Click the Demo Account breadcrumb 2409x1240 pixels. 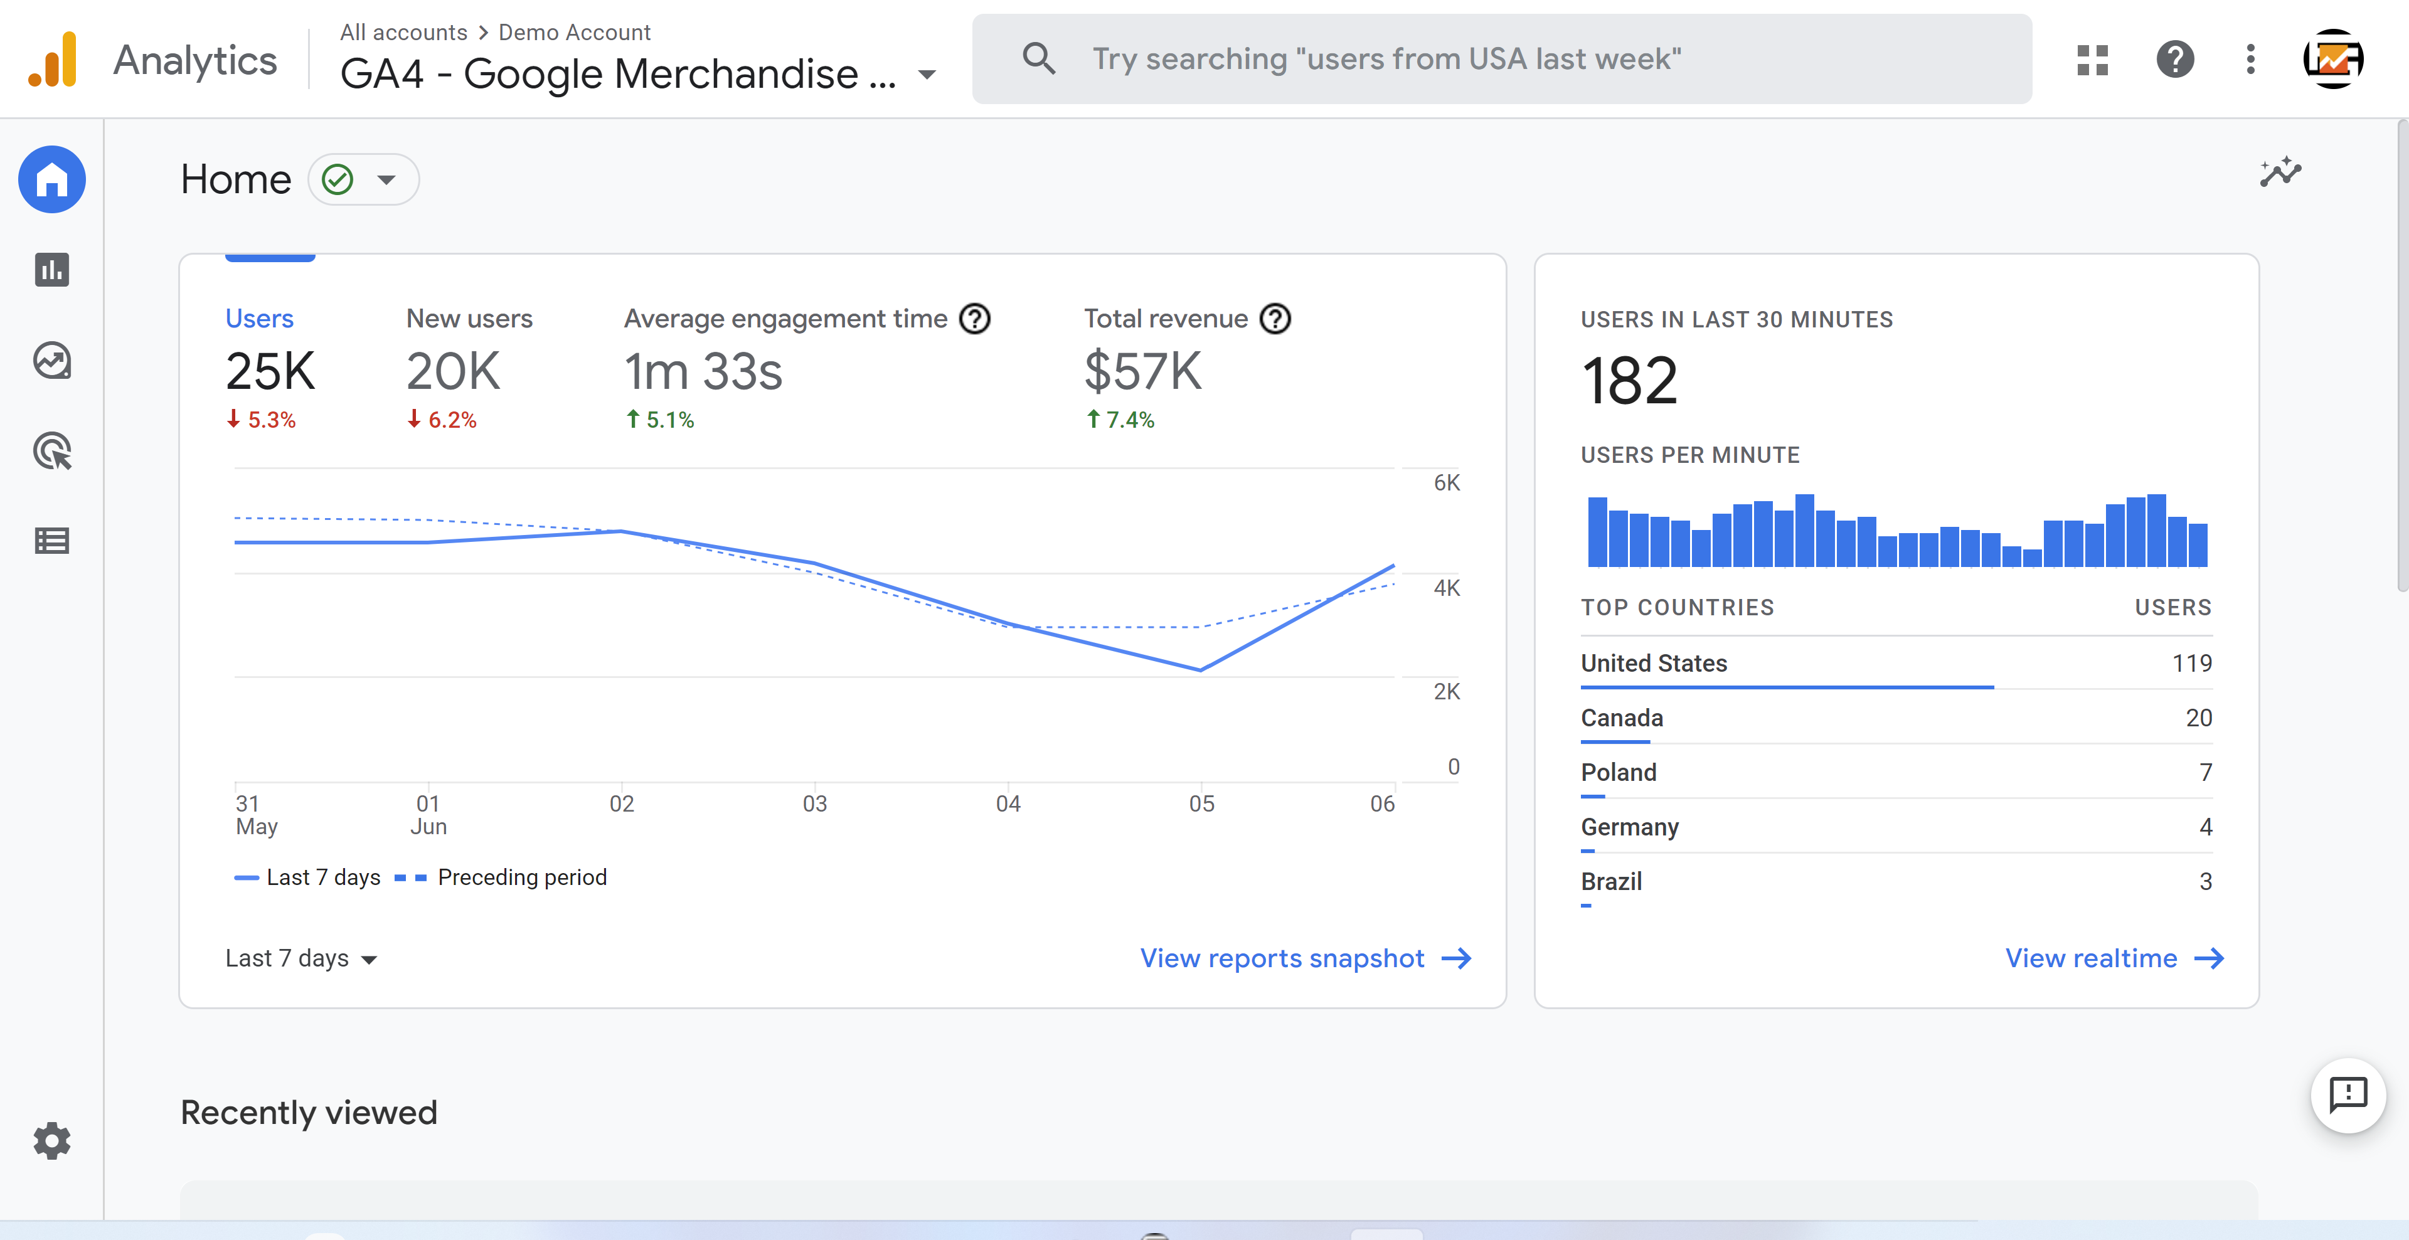point(574,32)
